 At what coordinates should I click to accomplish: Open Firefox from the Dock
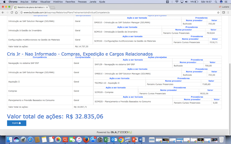86,139
